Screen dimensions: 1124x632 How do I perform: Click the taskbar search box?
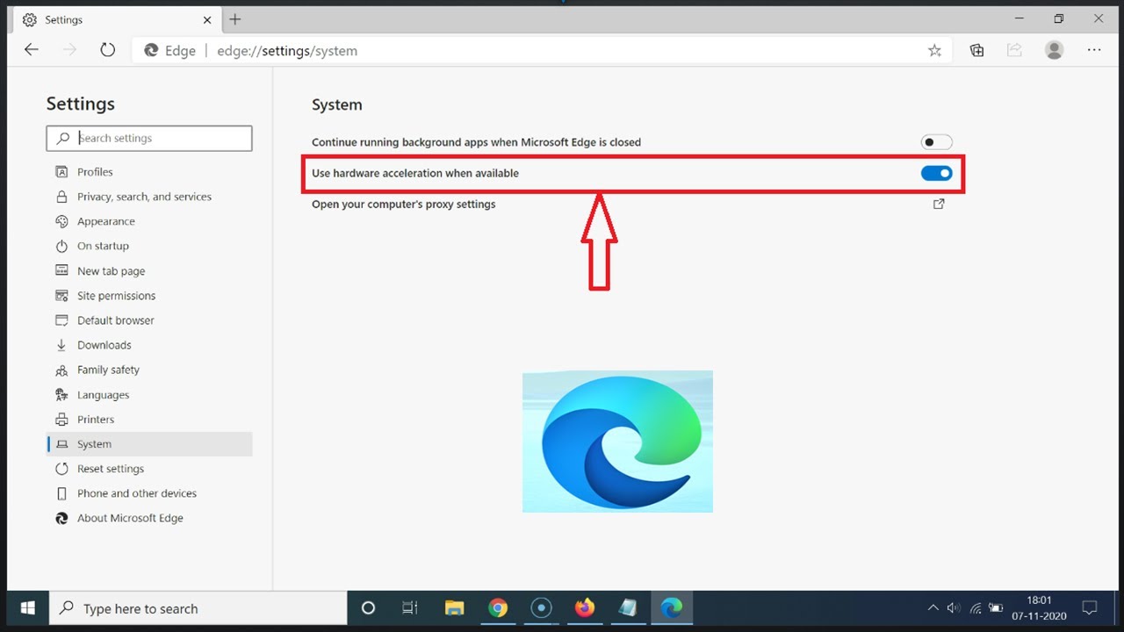(198, 607)
